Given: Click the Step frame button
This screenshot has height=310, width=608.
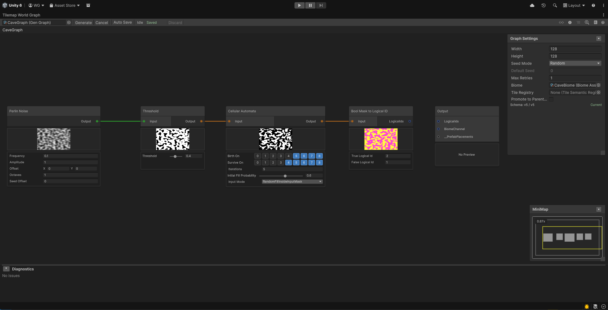Looking at the screenshot, I should coord(321,5).
